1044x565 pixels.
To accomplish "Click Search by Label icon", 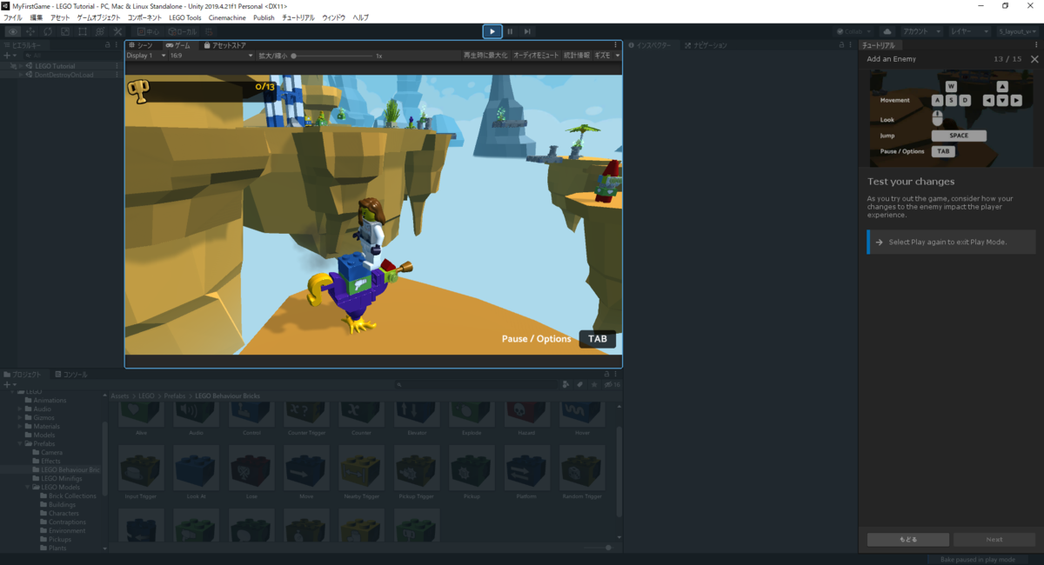I will click(579, 384).
